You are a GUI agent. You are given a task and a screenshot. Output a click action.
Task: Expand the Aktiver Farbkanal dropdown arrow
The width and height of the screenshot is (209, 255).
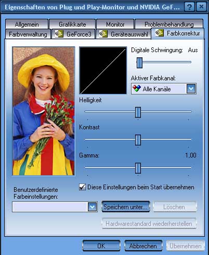coord(191,89)
